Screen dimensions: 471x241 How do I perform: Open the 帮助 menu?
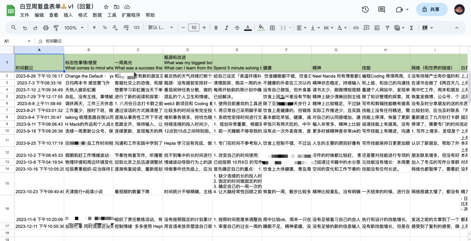(150, 15)
